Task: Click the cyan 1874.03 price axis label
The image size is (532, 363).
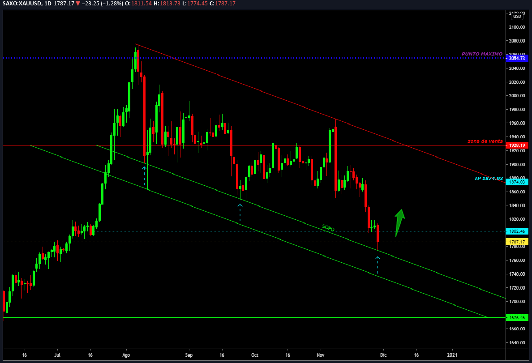Action: [517, 182]
